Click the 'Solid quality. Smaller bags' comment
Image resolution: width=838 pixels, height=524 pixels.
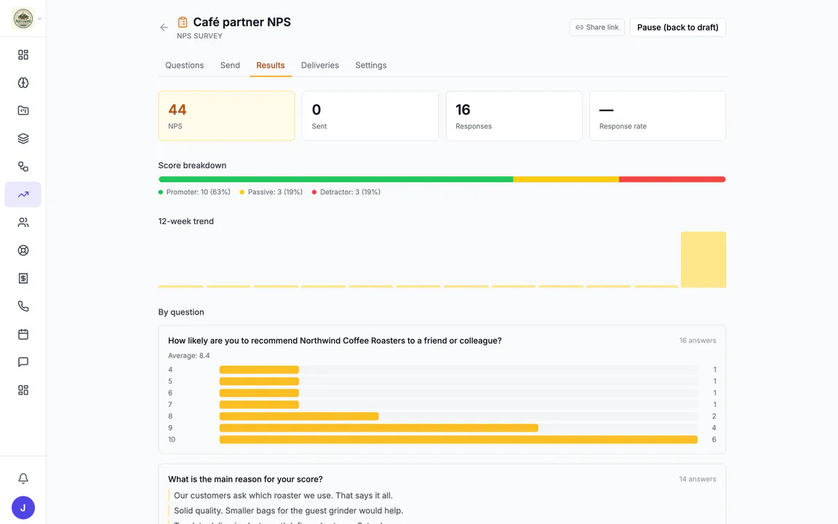pyautogui.click(x=289, y=511)
